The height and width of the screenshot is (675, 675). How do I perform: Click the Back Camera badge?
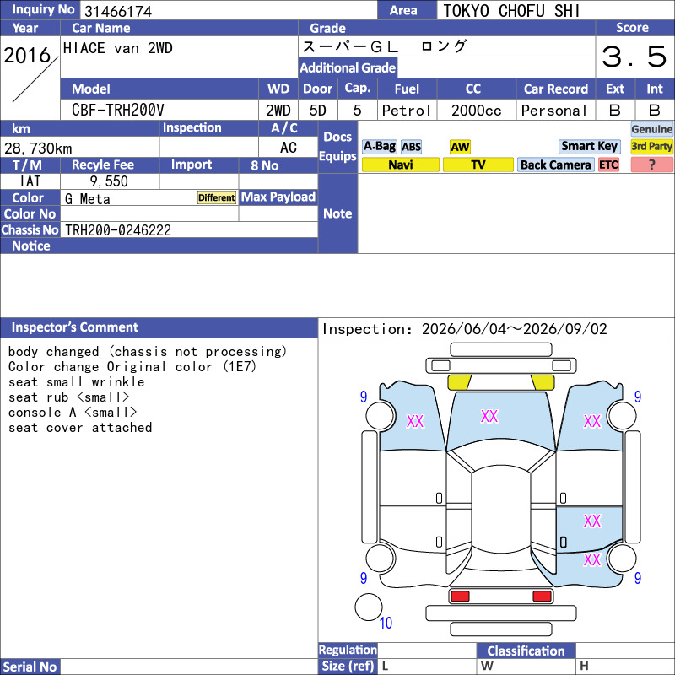[x=555, y=165]
